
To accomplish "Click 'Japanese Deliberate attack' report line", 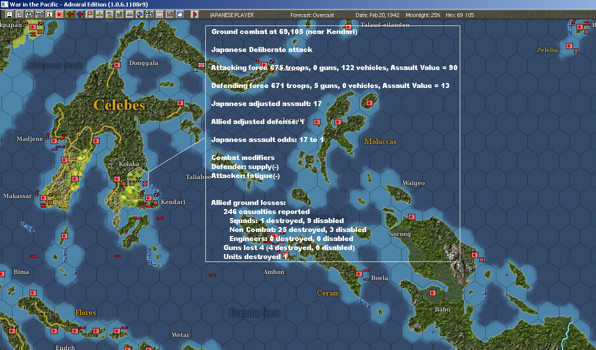I will point(262,49).
